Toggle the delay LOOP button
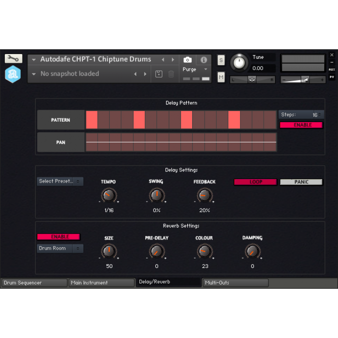Screen dimensions: 338x338 point(255,182)
